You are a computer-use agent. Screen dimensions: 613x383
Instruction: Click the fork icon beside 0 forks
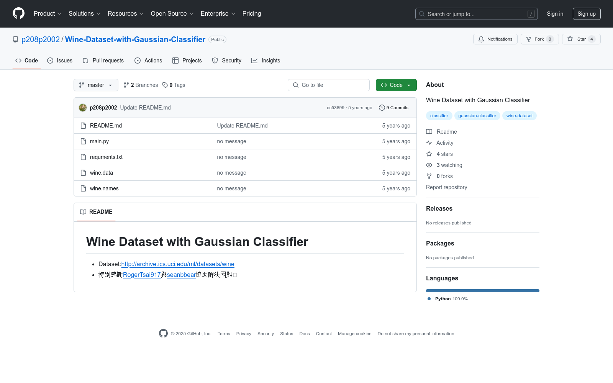(429, 176)
